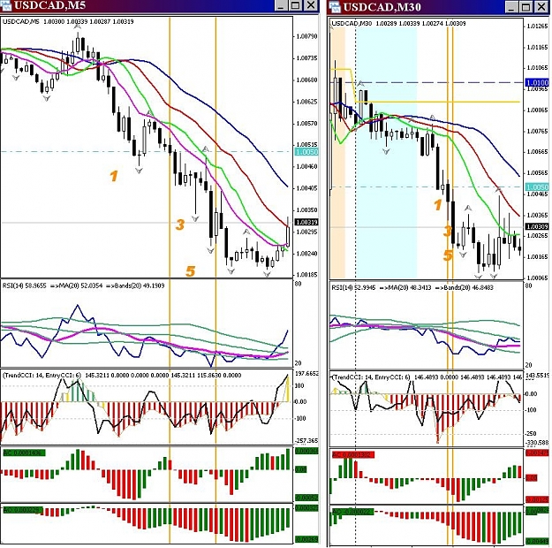
Task: Click the cyan 1.0050 level tag on M30 axis
Action: [537, 187]
